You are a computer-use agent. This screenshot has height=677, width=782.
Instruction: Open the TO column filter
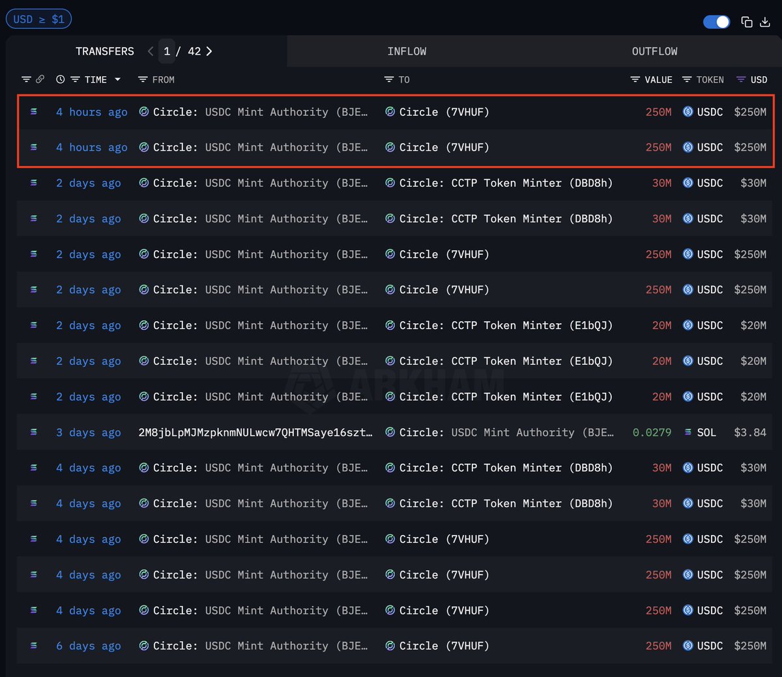tap(389, 79)
